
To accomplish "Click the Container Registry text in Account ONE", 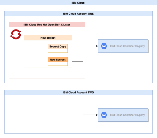I will (x=127, y=46).
